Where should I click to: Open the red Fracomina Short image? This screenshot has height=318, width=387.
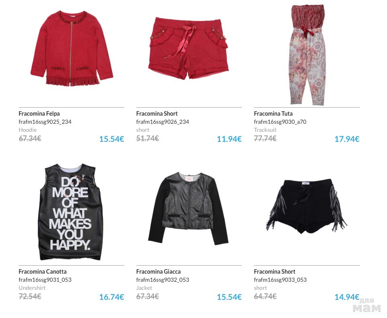pos(189,48)
